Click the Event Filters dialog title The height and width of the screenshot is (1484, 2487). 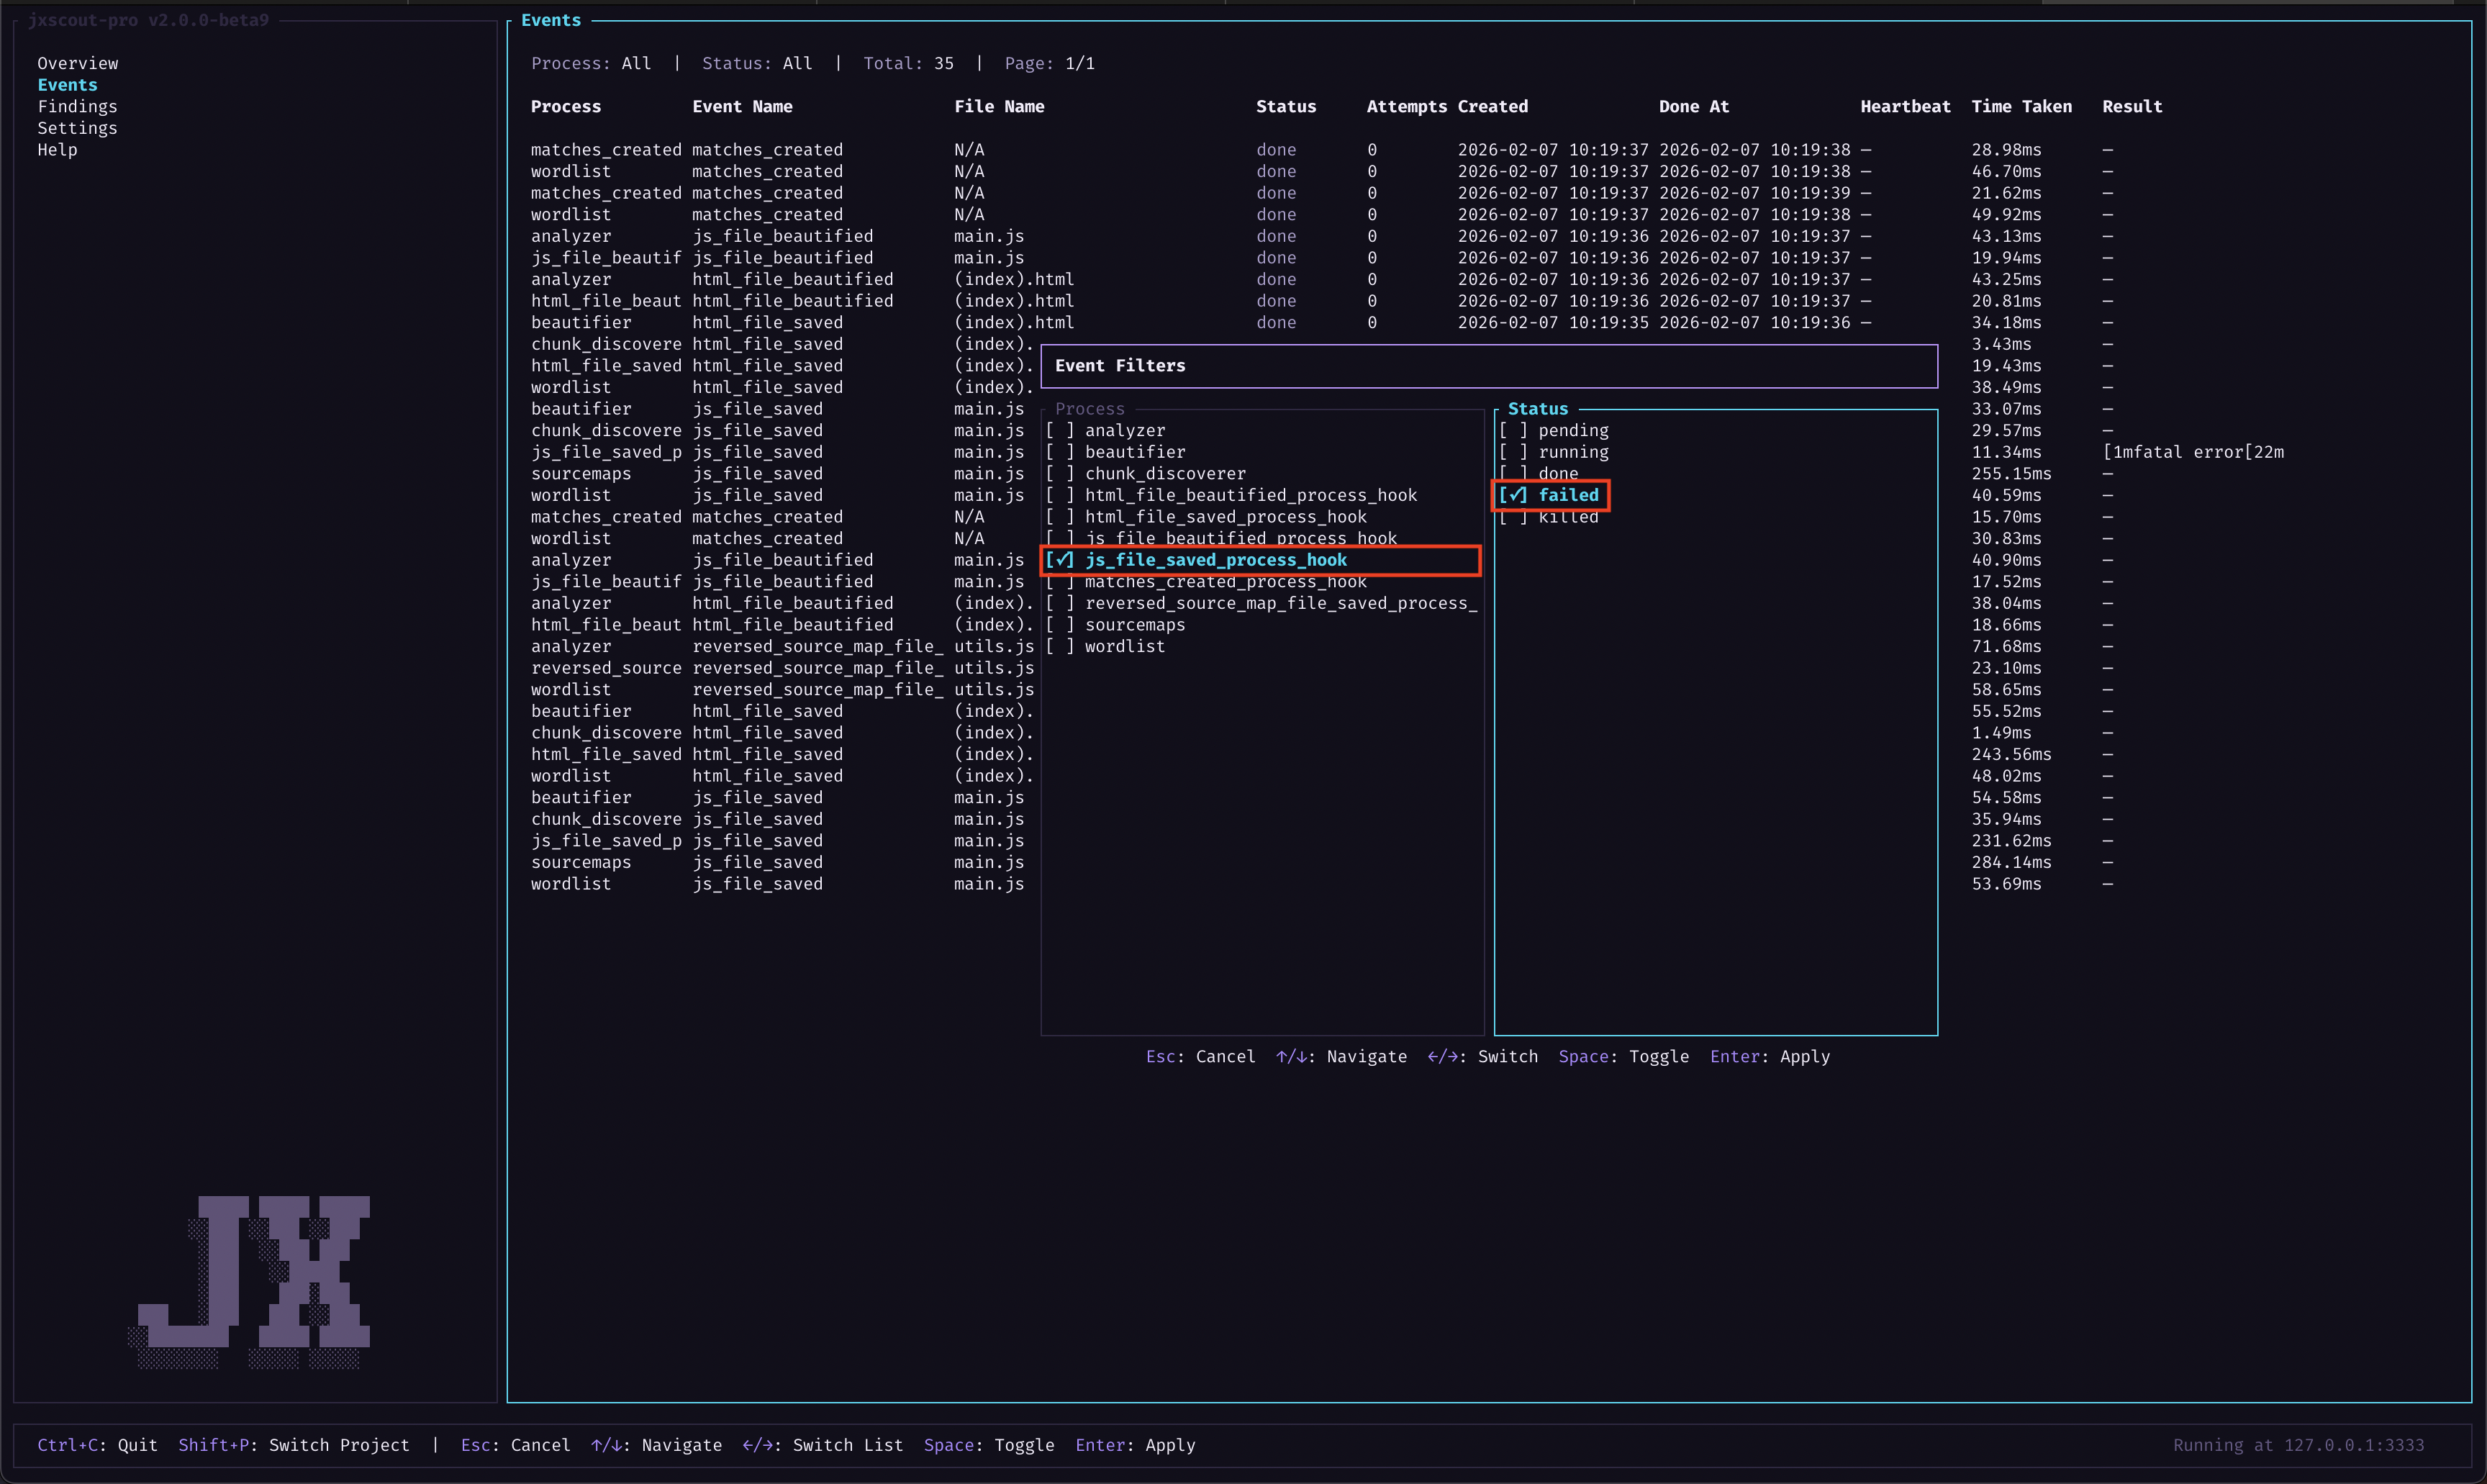point(1120,366)
